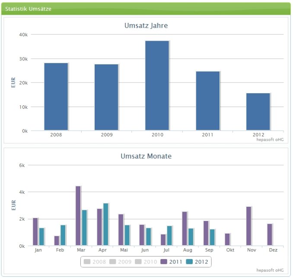Click the purple 2011 bar for Aug
The height and width of the screenshot is (278, 293).
coord(185,229)
